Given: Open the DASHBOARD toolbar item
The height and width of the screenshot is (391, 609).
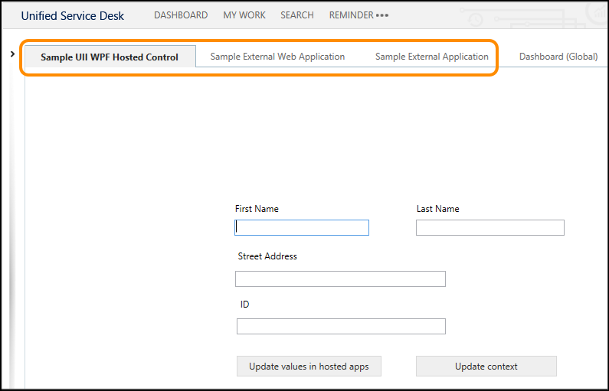Looking at the screenshot, I should [x=181, y=15].
